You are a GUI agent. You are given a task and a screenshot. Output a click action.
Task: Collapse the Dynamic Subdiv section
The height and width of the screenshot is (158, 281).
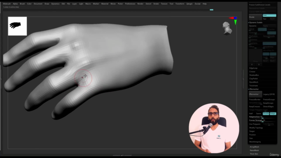[x=256, y=22]
